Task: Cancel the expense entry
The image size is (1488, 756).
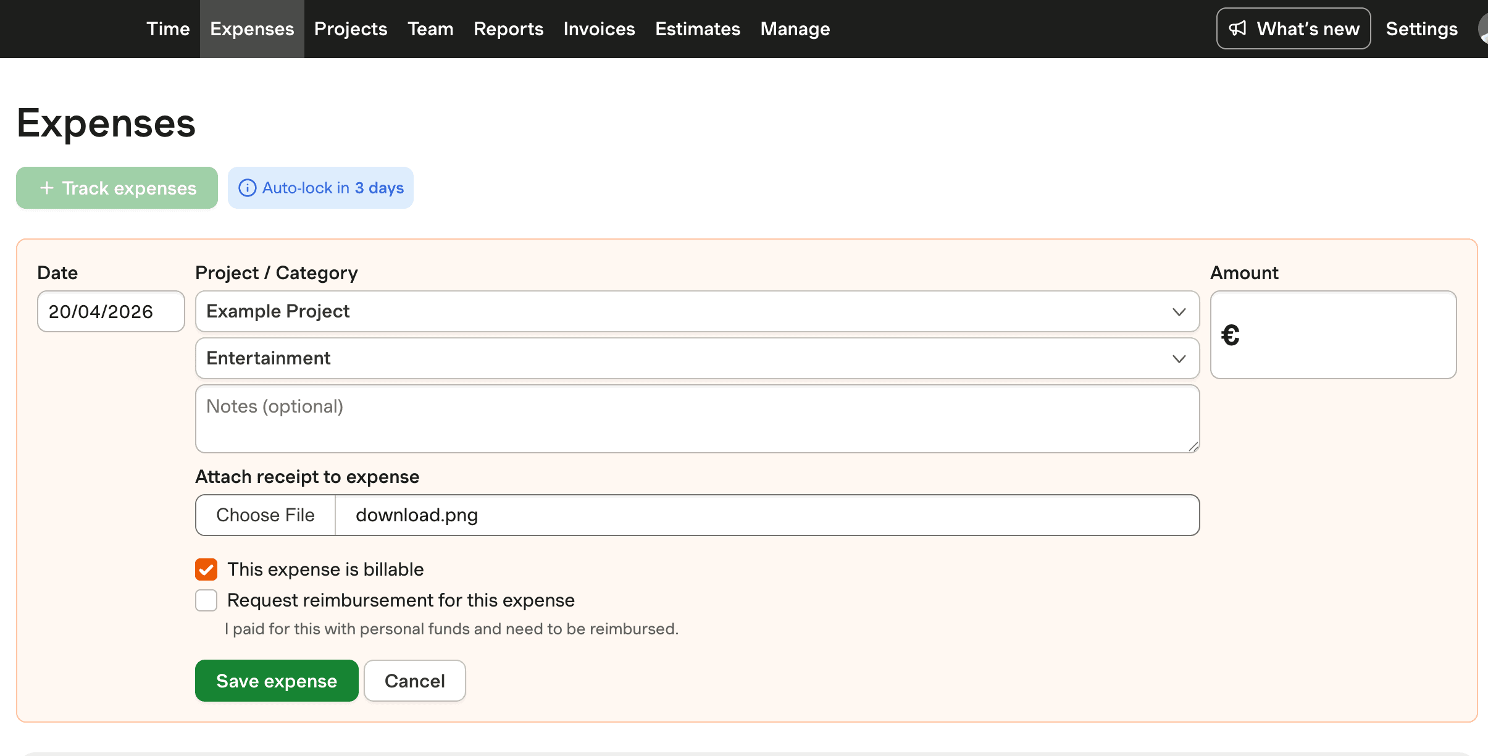Action: [414, 681]
